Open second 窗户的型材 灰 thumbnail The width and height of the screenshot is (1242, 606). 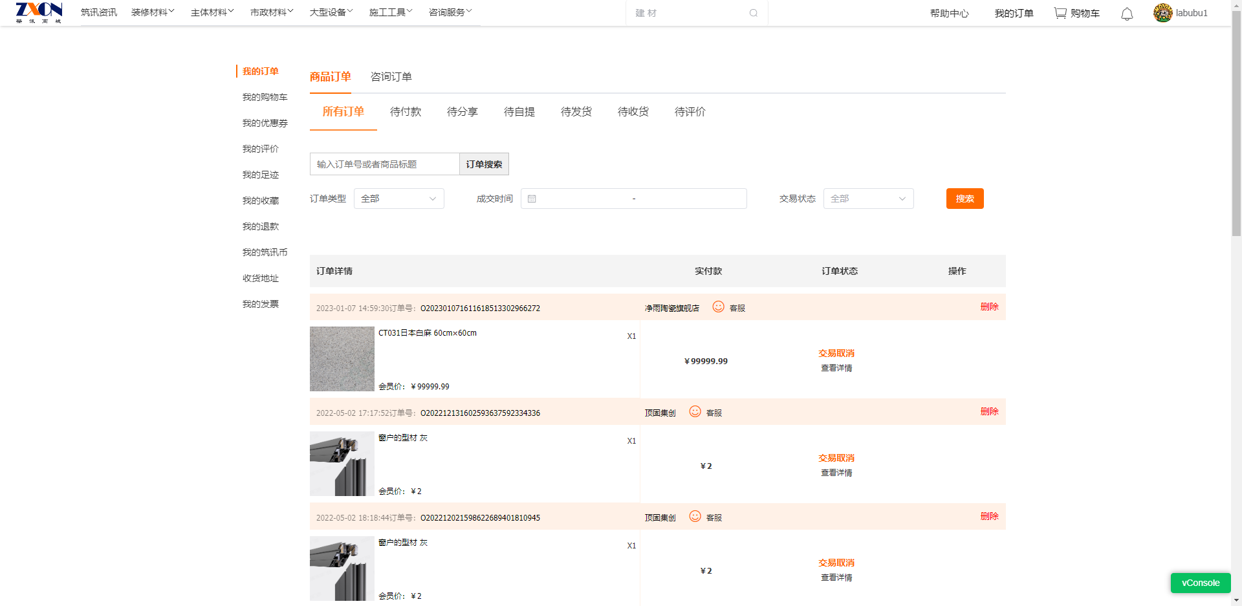coord(342,568)
